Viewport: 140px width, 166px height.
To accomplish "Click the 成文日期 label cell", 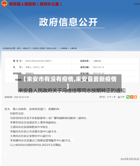I will [82, 67].
